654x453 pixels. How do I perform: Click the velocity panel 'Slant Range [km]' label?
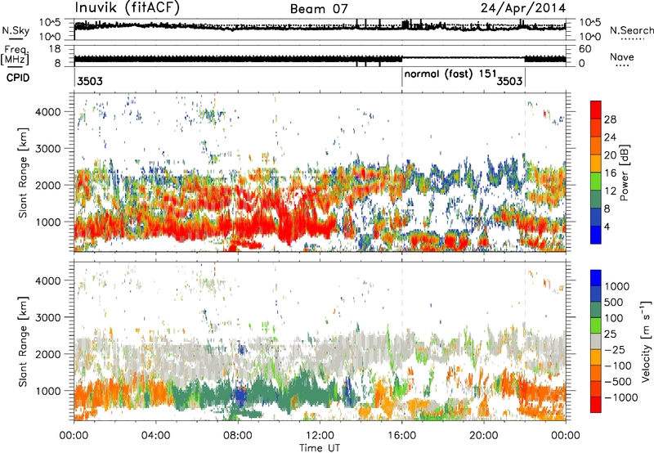(23, 341)
